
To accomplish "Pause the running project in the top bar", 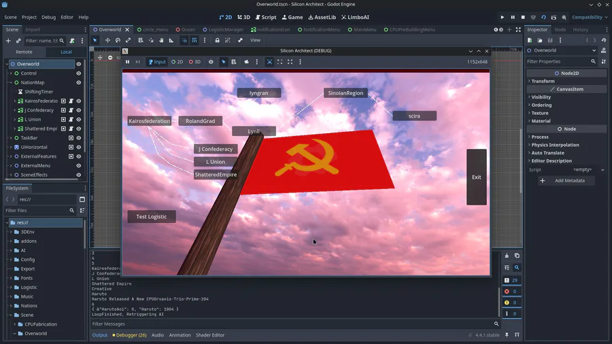I will pos(513,17).
